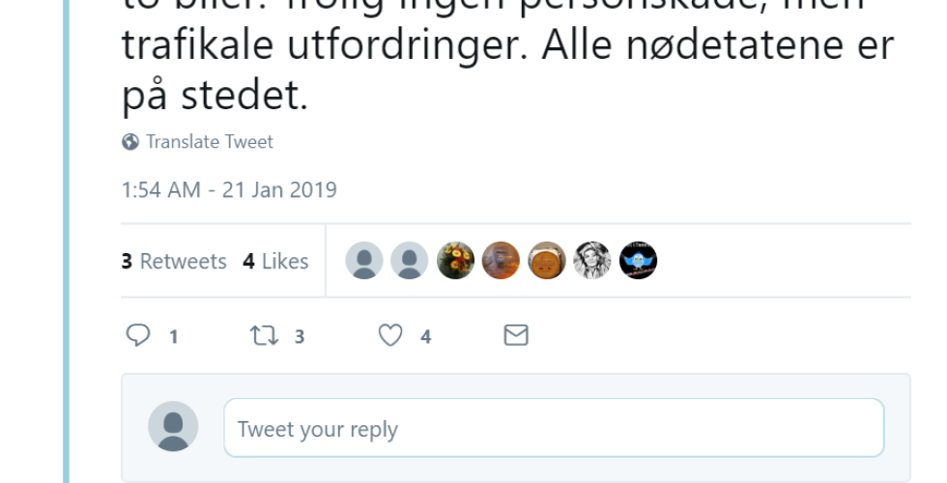Click the globe icon beside Translate Tweet
Image resolution: width=947 pixels, height=483 pixels.
point(130,142)
